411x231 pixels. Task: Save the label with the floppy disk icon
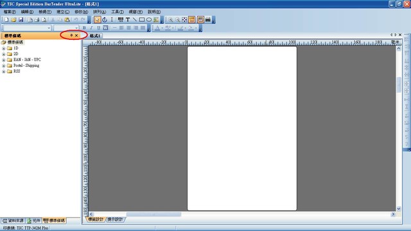point(21,20)
